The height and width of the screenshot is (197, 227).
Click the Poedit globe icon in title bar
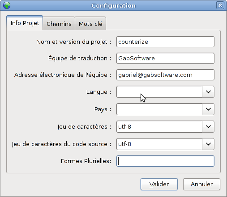[x=7, y=5]
